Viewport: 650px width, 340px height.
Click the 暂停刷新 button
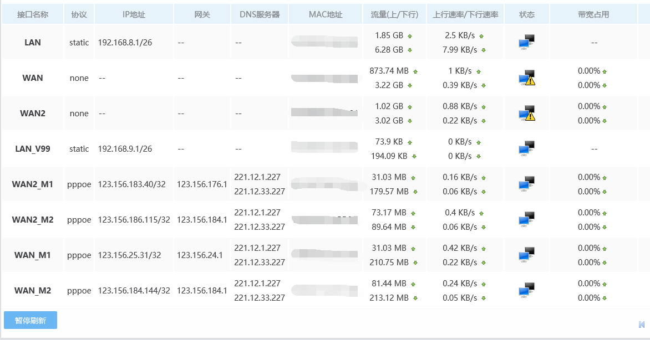[31, 320]
